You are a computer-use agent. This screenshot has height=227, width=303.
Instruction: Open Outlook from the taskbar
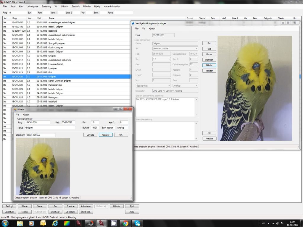43,223
